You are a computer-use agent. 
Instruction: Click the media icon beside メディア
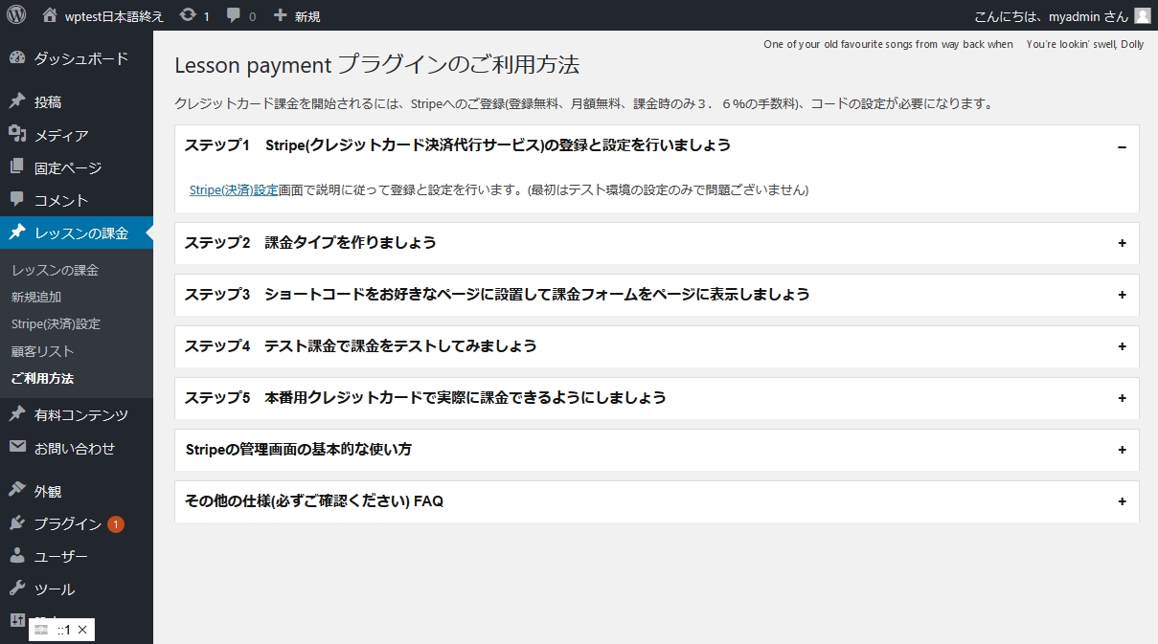click(17, 134)
